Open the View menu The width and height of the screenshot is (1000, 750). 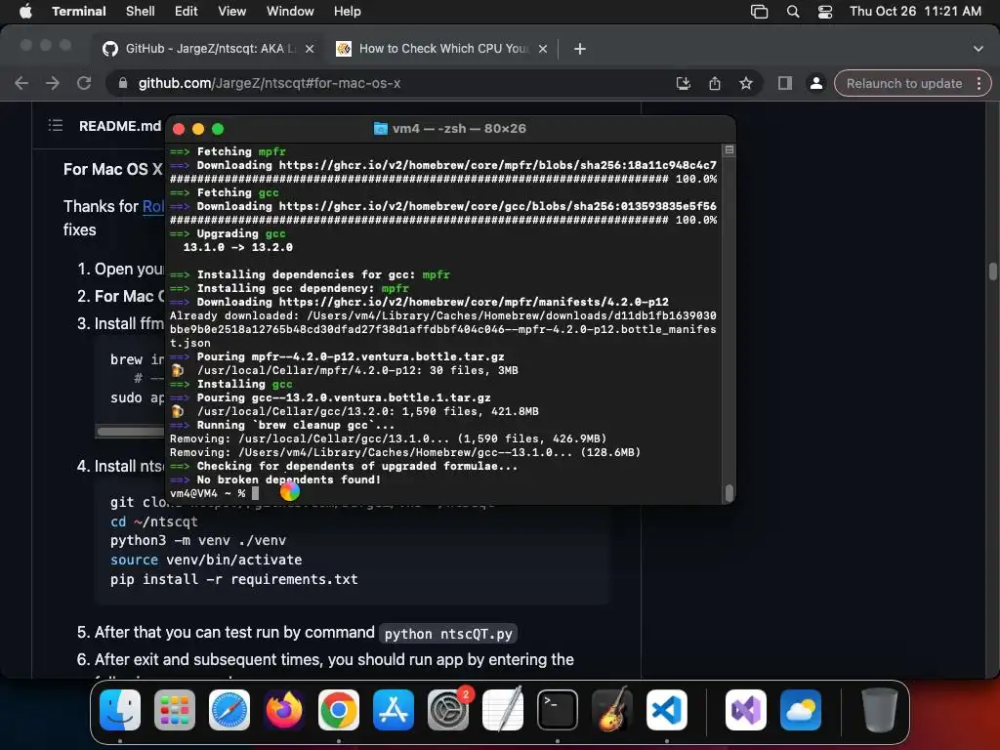coord(232,11)
